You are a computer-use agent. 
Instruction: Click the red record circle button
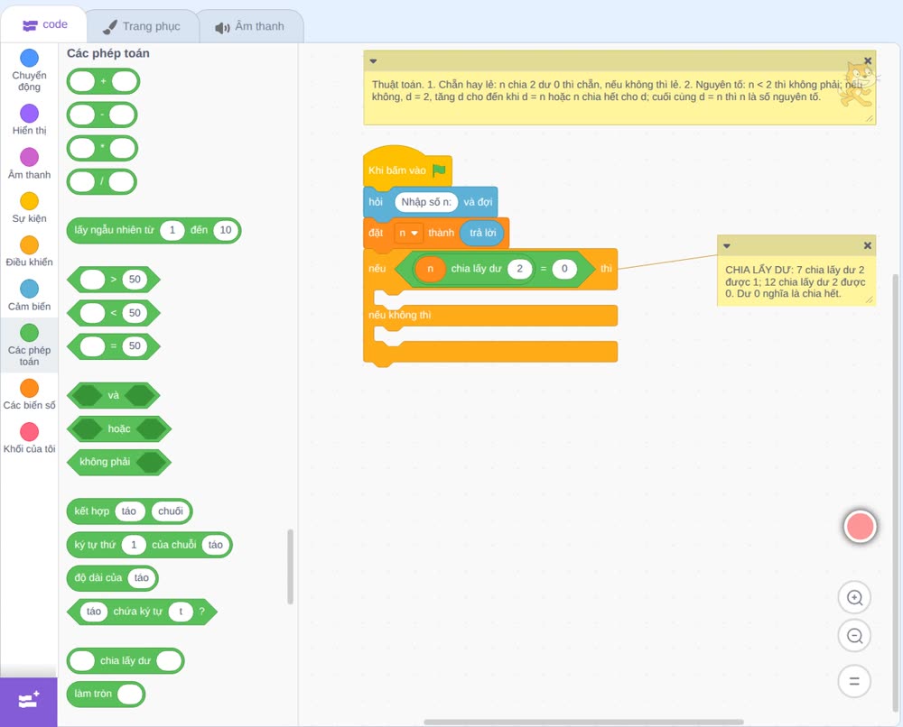click(860, 526)
